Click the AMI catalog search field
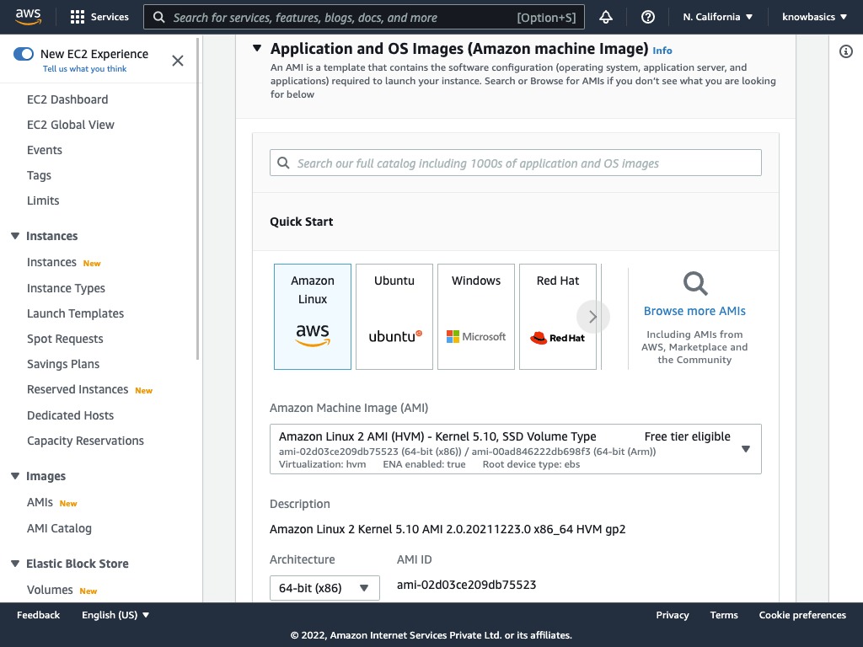863x647 pixels. 516,163
